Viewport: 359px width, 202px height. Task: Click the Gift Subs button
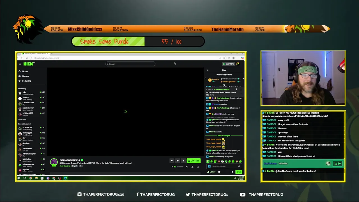tap(194, 161)
